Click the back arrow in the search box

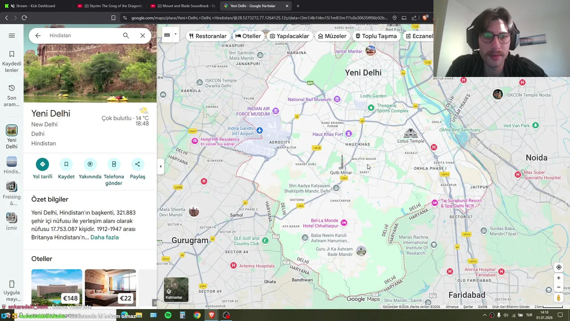[38, 36]
